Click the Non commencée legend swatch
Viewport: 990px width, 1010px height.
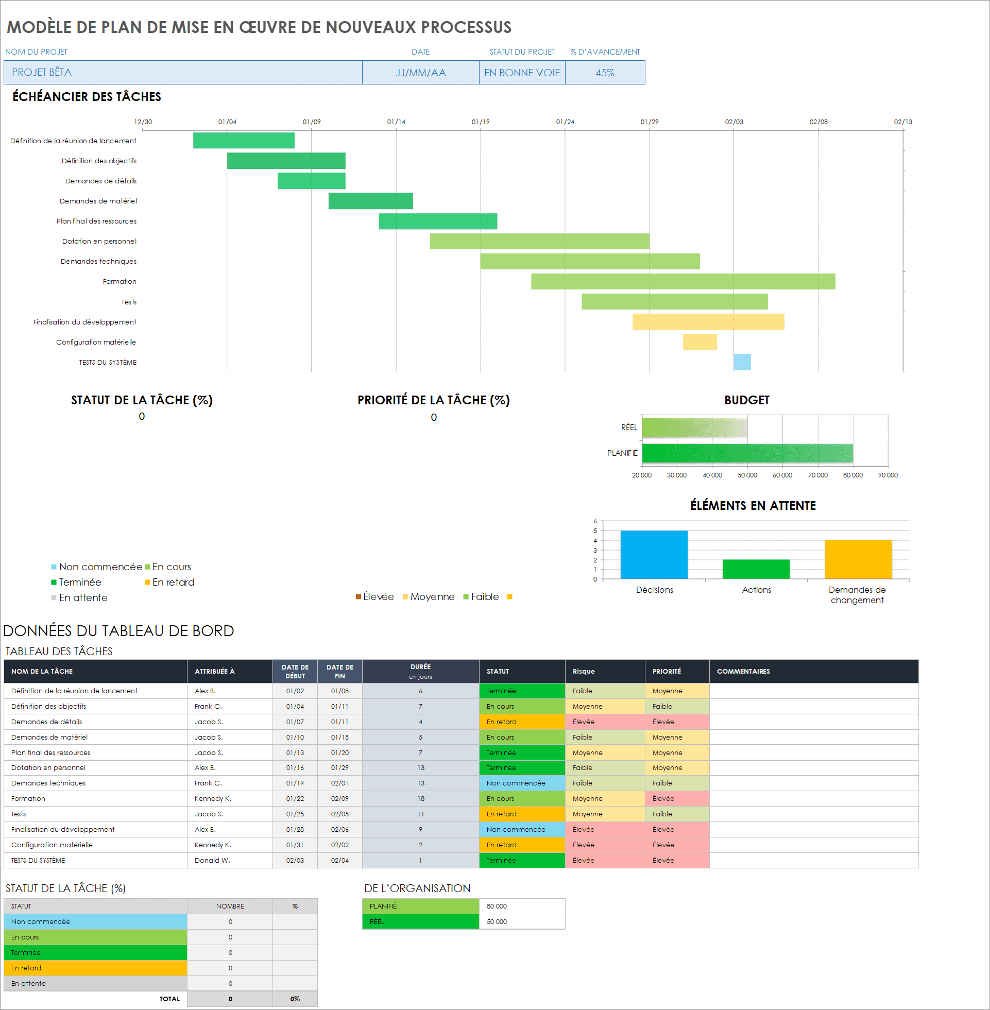54,567
